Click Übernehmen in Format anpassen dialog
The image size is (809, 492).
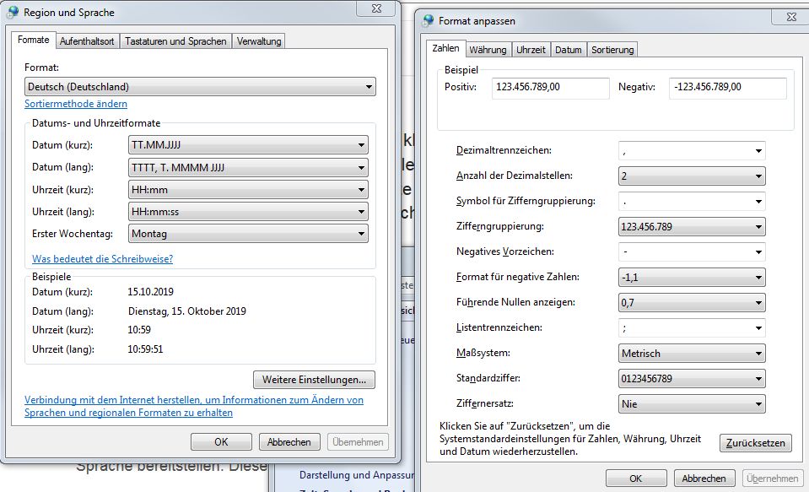point(773,478)
